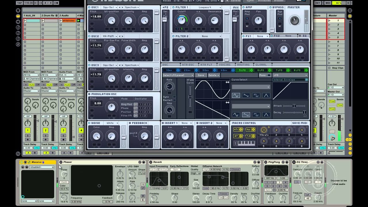The width and height of the screenshot is (368, 207).
Task: Switch to the OSC tab
Action: pyautogui.click(x=165, y=65)
